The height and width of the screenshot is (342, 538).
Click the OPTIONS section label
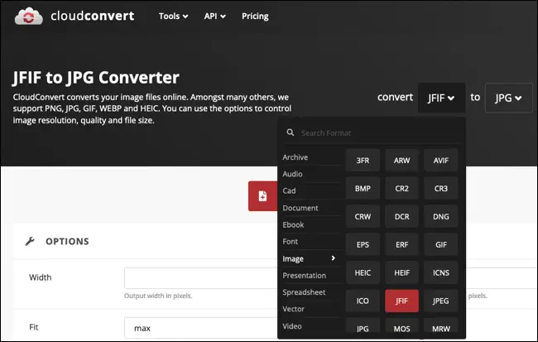pyautogui.click(x=67, y=242)
